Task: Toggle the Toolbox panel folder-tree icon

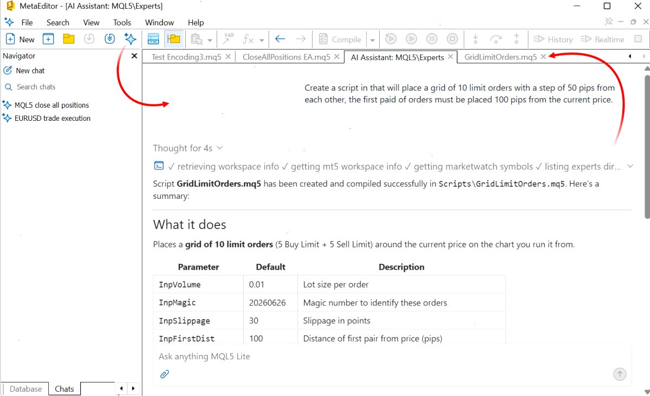Action: (174, 39)
